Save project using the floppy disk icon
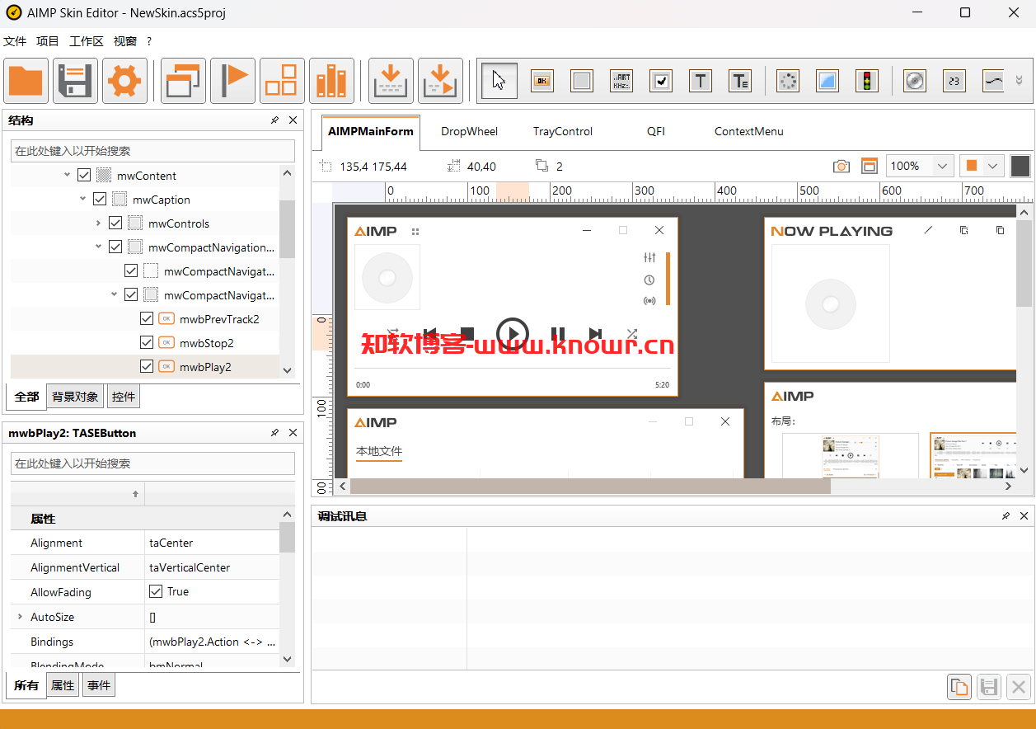Image resolution: width=1036 pixels, height=729 pixels. click(x=75, y=81)
